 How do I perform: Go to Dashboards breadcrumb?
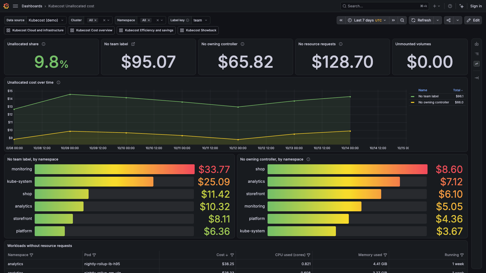click(x=32, y=6)
